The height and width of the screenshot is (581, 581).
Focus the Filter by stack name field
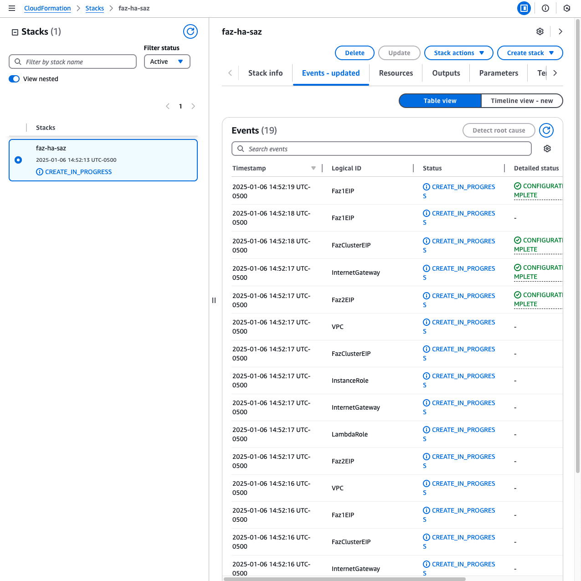72,62
